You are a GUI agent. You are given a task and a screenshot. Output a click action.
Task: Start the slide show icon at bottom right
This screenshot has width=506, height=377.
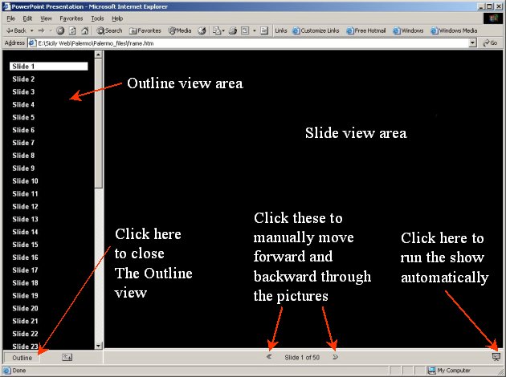pyautogui.click(x=496, y=356)
